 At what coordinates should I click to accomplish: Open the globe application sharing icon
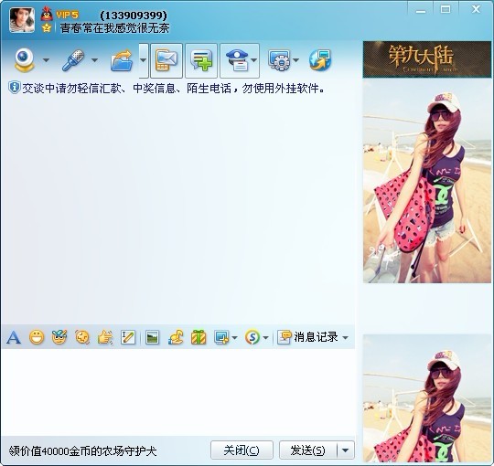click(320, 59)
